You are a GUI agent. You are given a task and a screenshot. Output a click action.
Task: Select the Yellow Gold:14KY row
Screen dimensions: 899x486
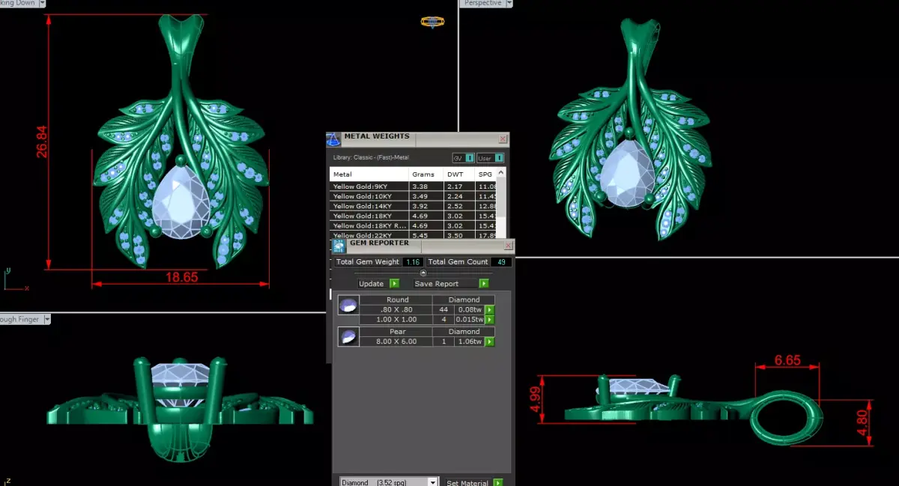(414, 205)
